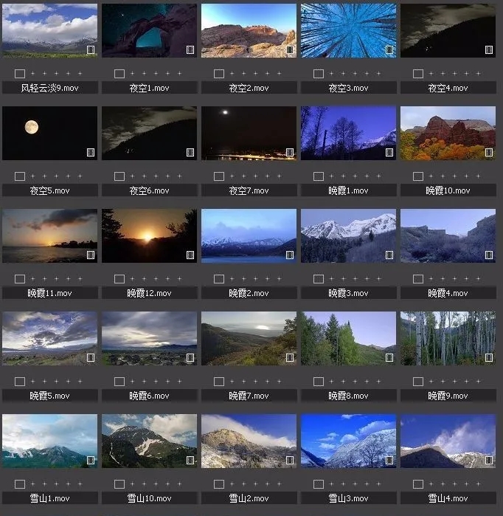503x516 pixels.
Task: Set fifth rating star for 夜空3.mov
Action: (379, 73)
